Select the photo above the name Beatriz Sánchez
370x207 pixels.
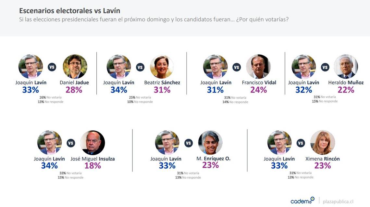(162, 67)
